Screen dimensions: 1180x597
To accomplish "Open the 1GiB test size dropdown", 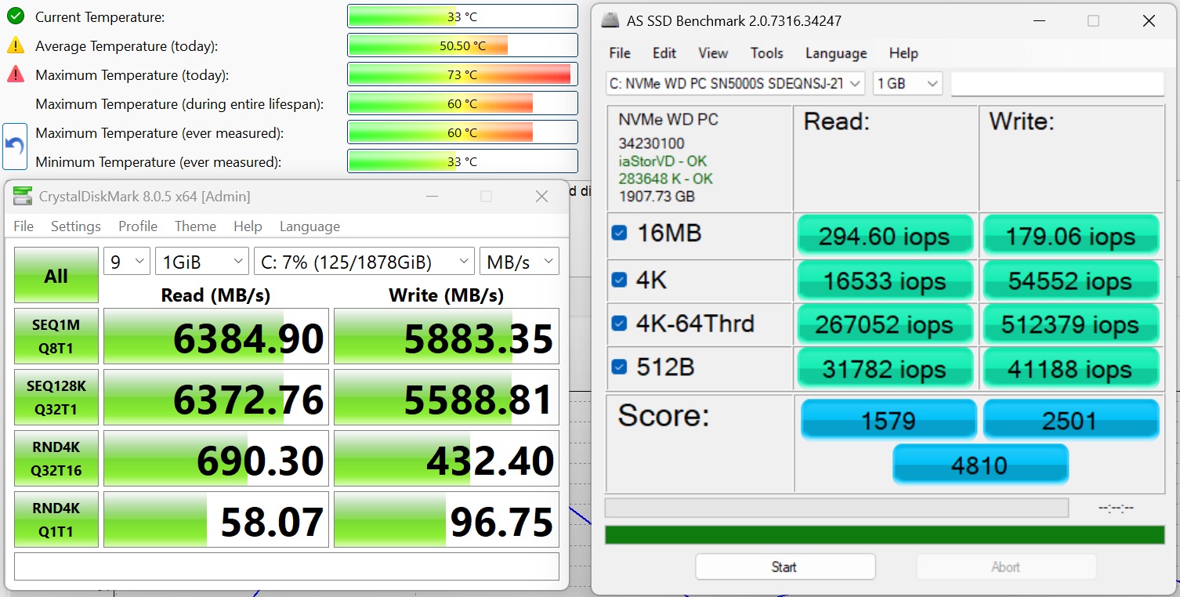I will coord(202,262).
